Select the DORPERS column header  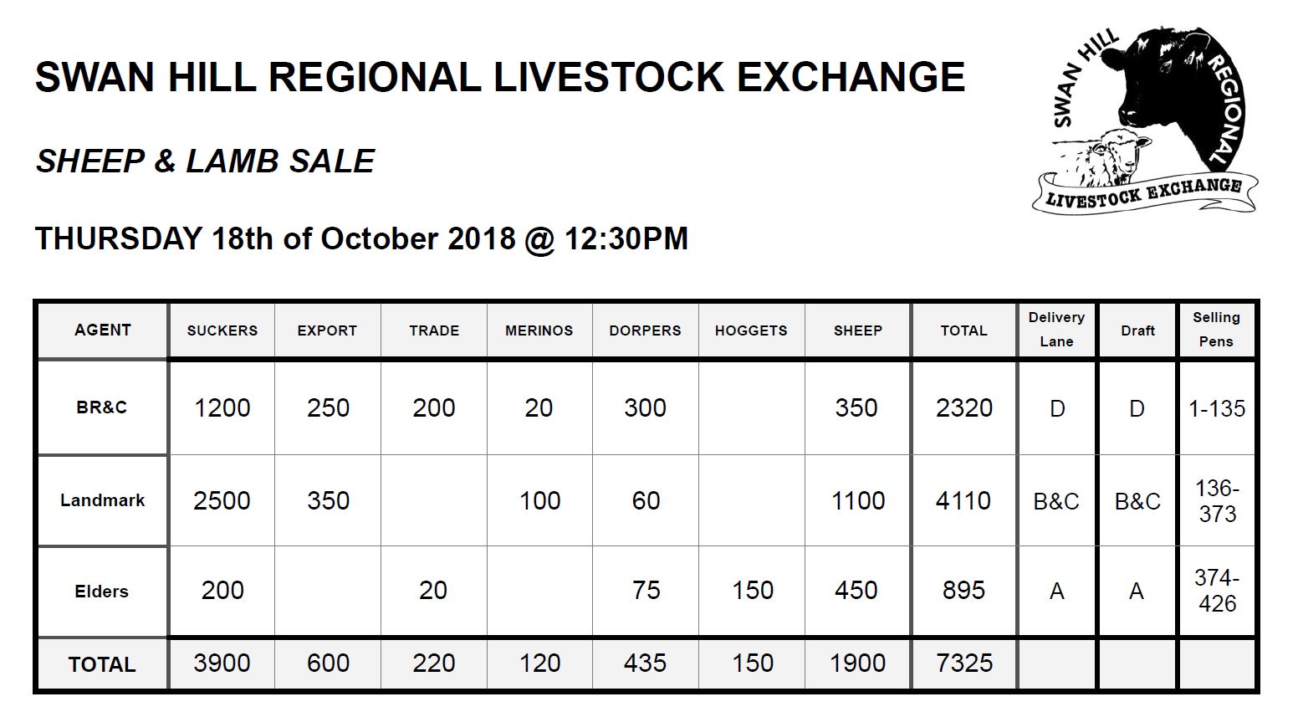pyautogui.click(x=645, y=330)
